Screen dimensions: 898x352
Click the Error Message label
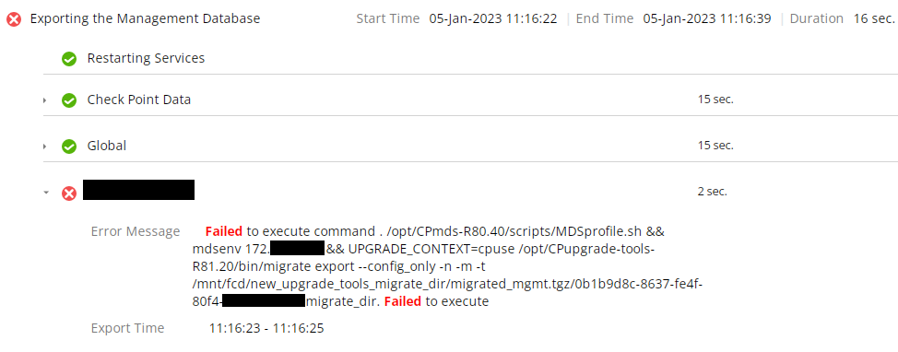tap(136, 232)
